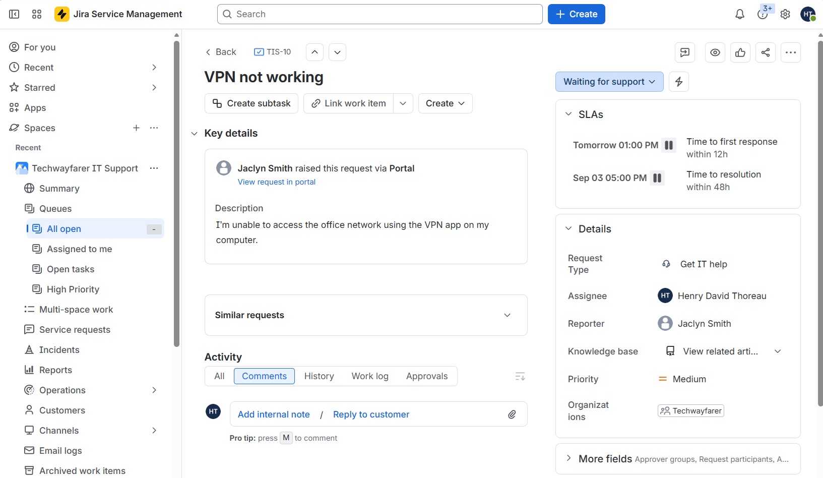
Task: Collapse the sidebar with the panel icon
Action: 14,14
